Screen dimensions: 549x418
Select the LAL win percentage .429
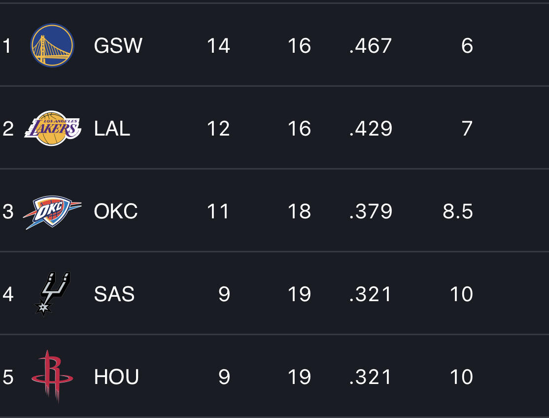[371, 129]
